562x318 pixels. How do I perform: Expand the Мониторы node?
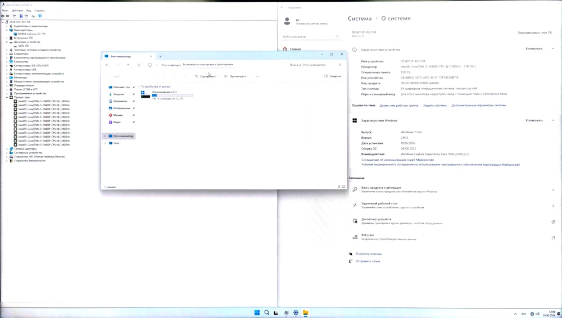coord(6,78)
